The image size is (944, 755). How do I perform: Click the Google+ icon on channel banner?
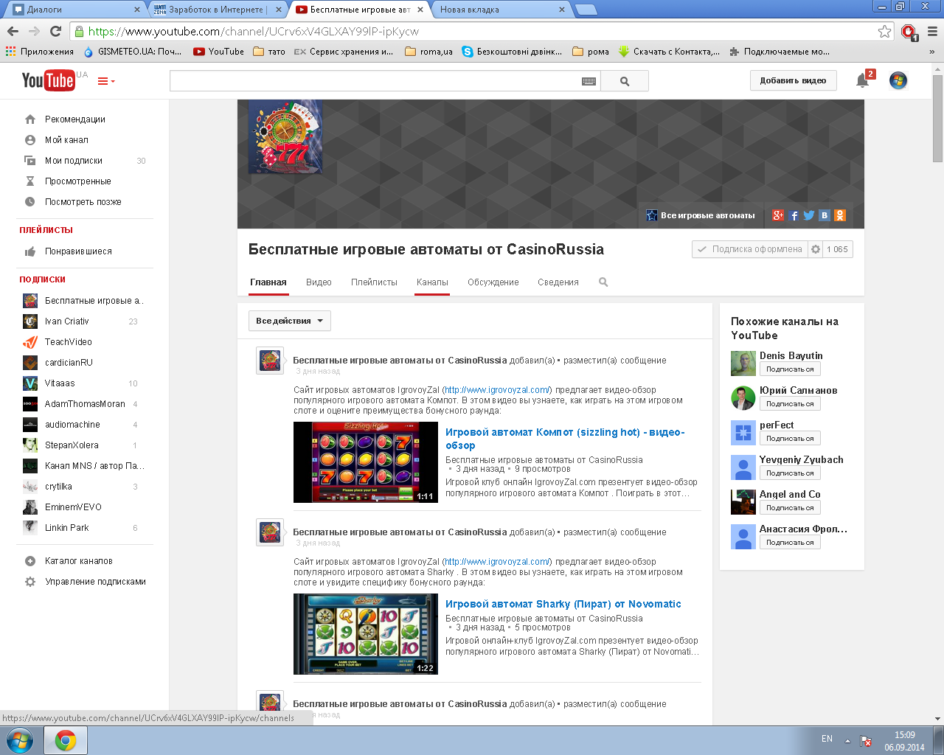click(778, 215)
